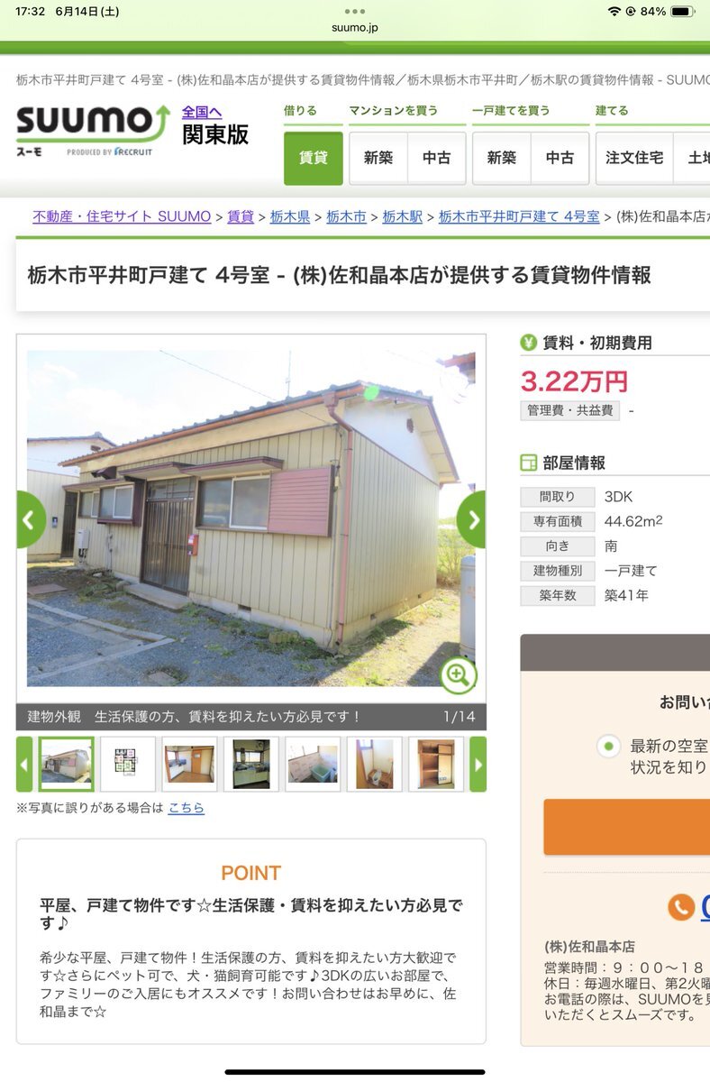The height and width of the screenshot is (1082, 710).
Task: Click the orange inquiry button
Action: pos(626,827)
